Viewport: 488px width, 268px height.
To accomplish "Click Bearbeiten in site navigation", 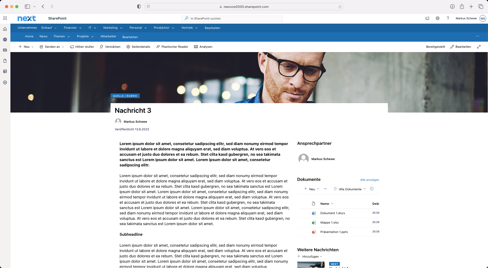I will pyautogui.click(x=130, y=37).
